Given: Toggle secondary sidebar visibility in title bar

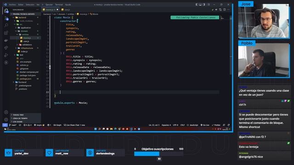Looking at the screenshot, I should [204, 5].
